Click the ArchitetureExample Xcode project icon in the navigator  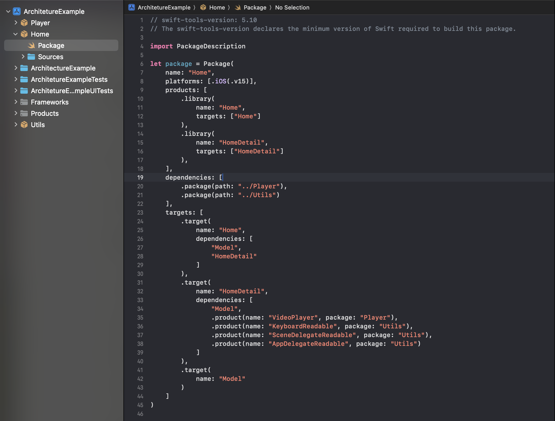(x=17, y=11)
